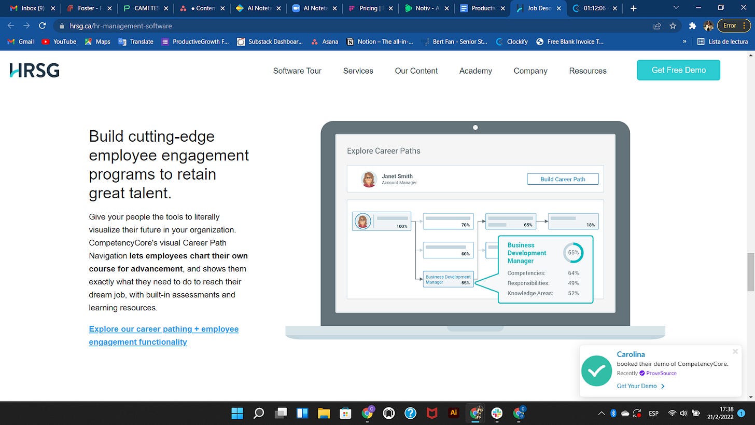The width and height of the screenshot is (755, 425).
Task: Open the Resources menu
Action: 588,71
